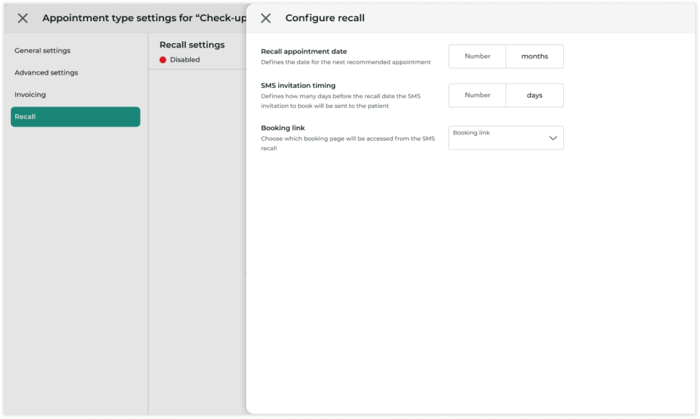This screenshot has height=419, width=700.
Task: Close the Appointment type settings window
Action: coord(23,18)
